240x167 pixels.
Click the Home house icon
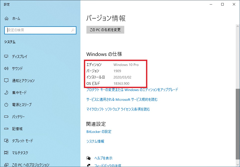(7, 19)
